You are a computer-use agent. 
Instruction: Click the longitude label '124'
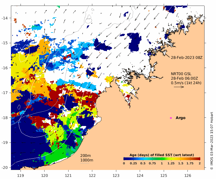pos(140,176)
